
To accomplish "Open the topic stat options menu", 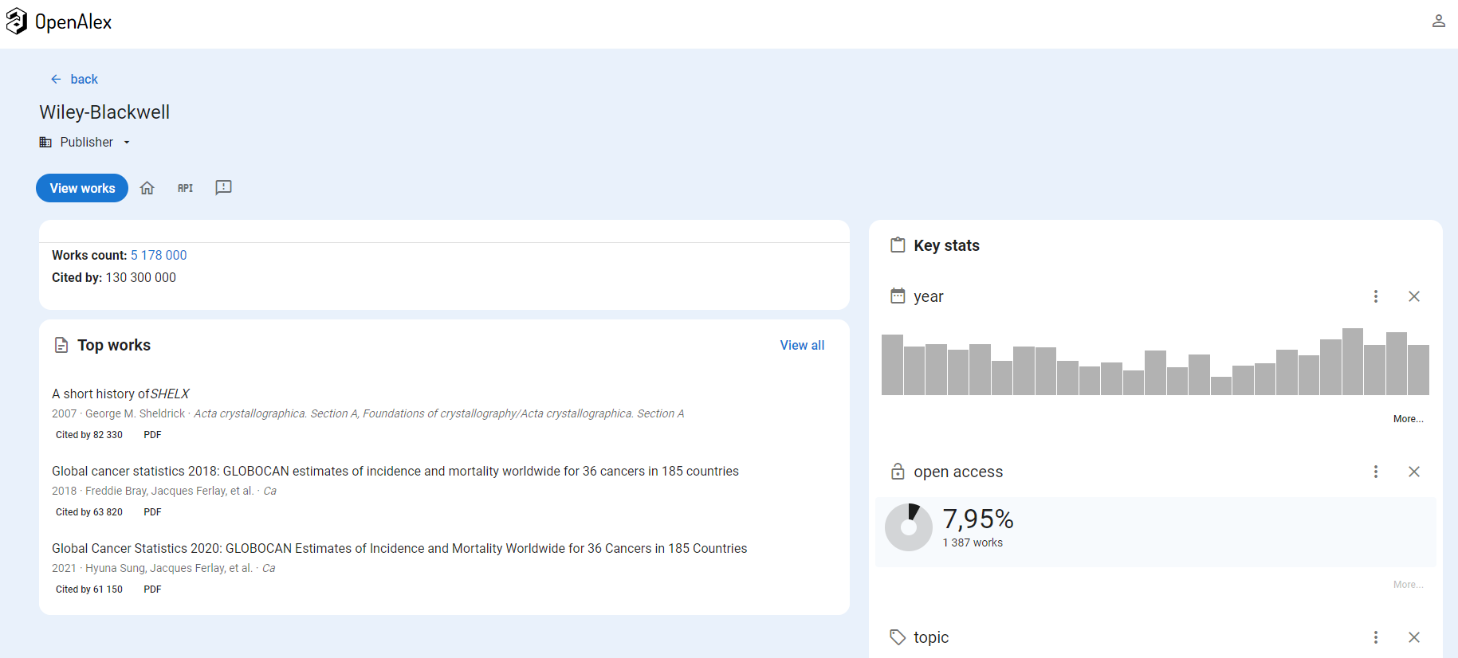I will [x=1376, y=637].
